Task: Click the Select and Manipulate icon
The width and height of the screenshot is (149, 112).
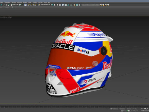Action: (23, 5)
